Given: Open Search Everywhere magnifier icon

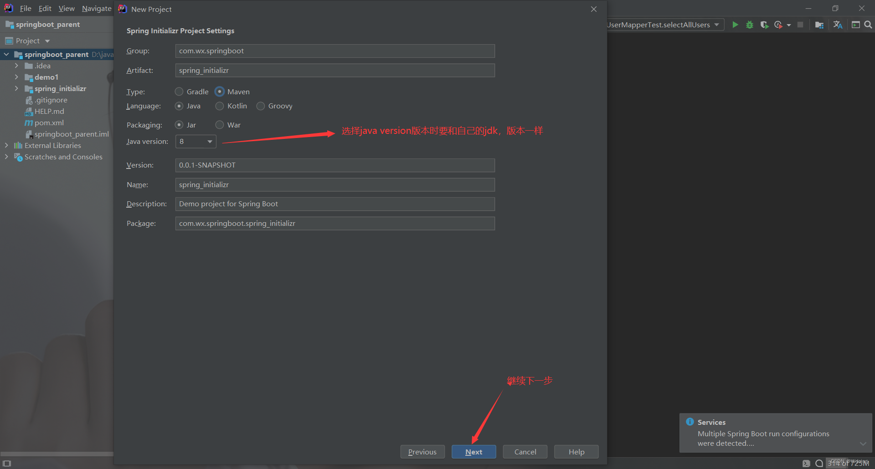Looking at the screenshot, I should (868, 25).
